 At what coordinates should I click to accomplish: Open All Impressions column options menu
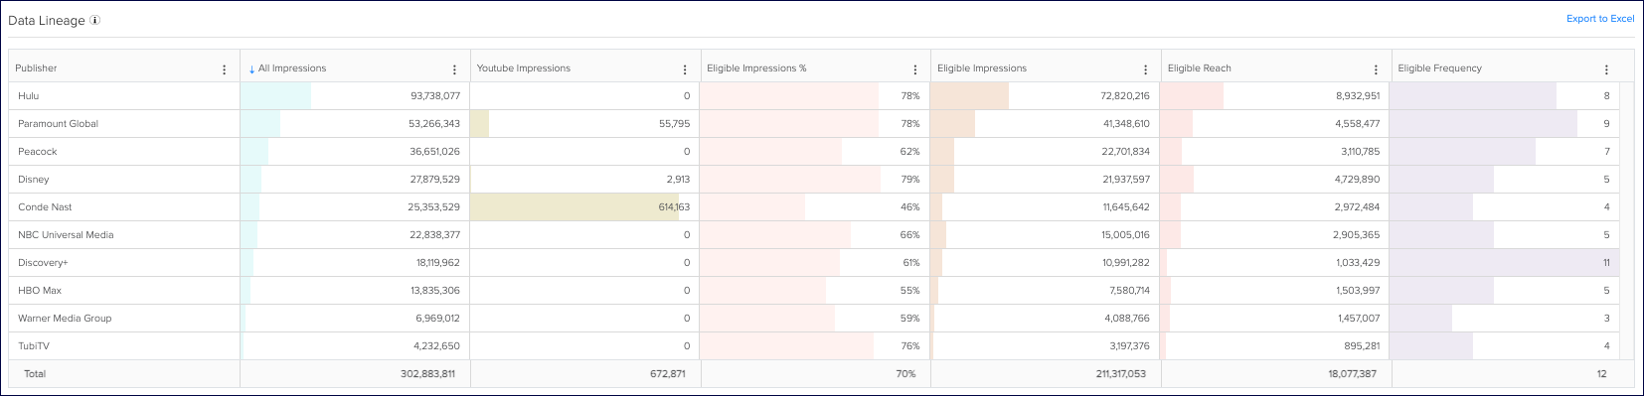pos(455,69)
